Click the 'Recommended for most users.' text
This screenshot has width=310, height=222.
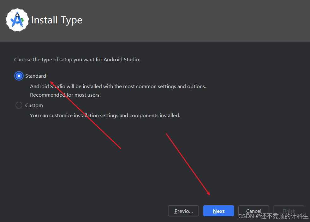pos(65,95)
